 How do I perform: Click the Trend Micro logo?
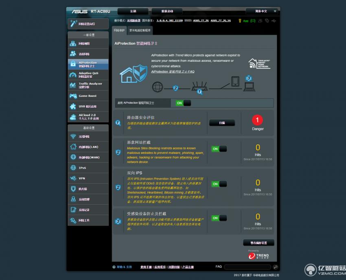pos(258,256)
